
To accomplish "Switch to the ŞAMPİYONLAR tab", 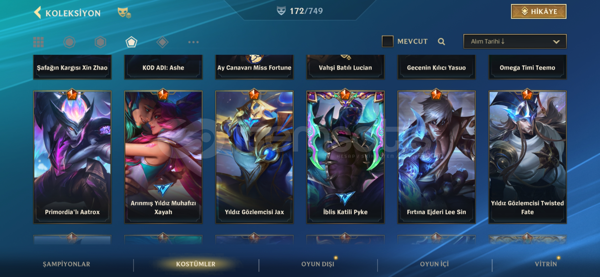I will coord(66,264).
